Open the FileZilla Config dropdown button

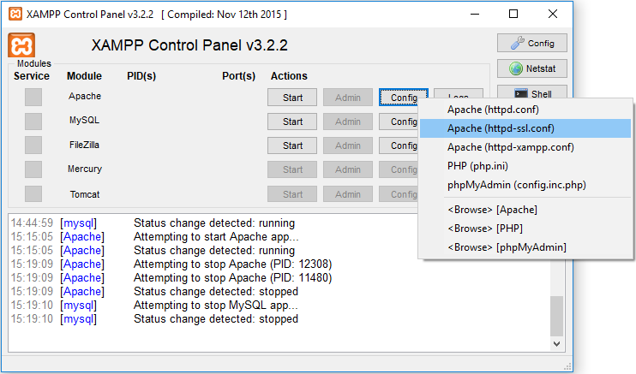tap(399, 145)
